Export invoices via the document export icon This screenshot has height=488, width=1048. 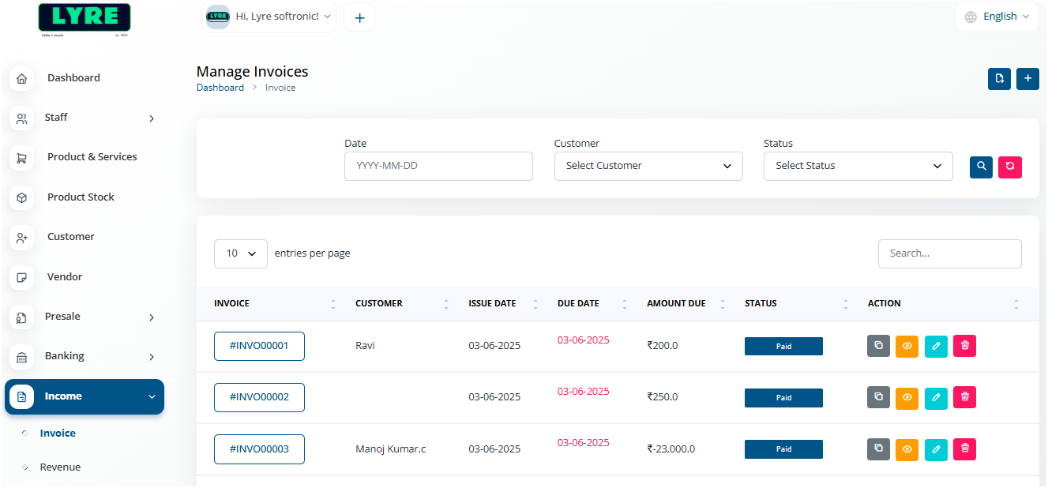click(x=999, y=79)
